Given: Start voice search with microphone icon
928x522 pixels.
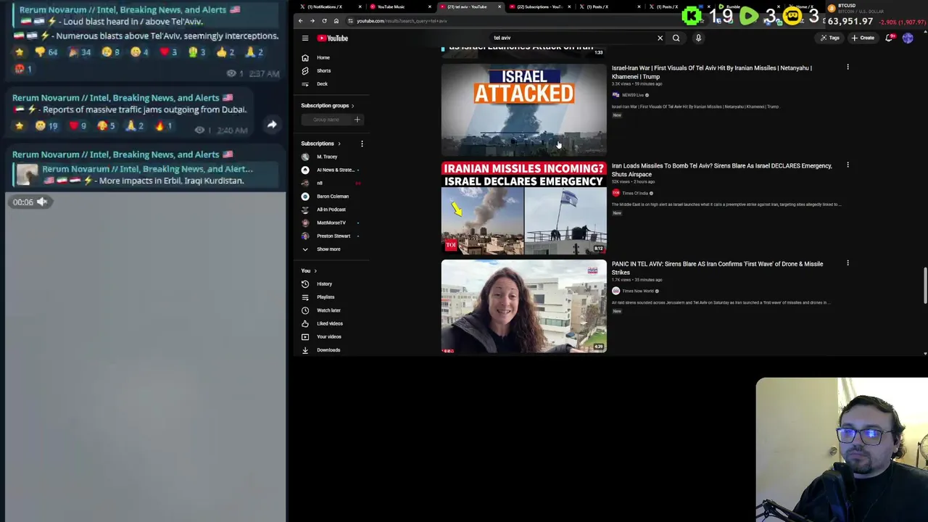Looking at the screenshot, I should pos(698,38).
